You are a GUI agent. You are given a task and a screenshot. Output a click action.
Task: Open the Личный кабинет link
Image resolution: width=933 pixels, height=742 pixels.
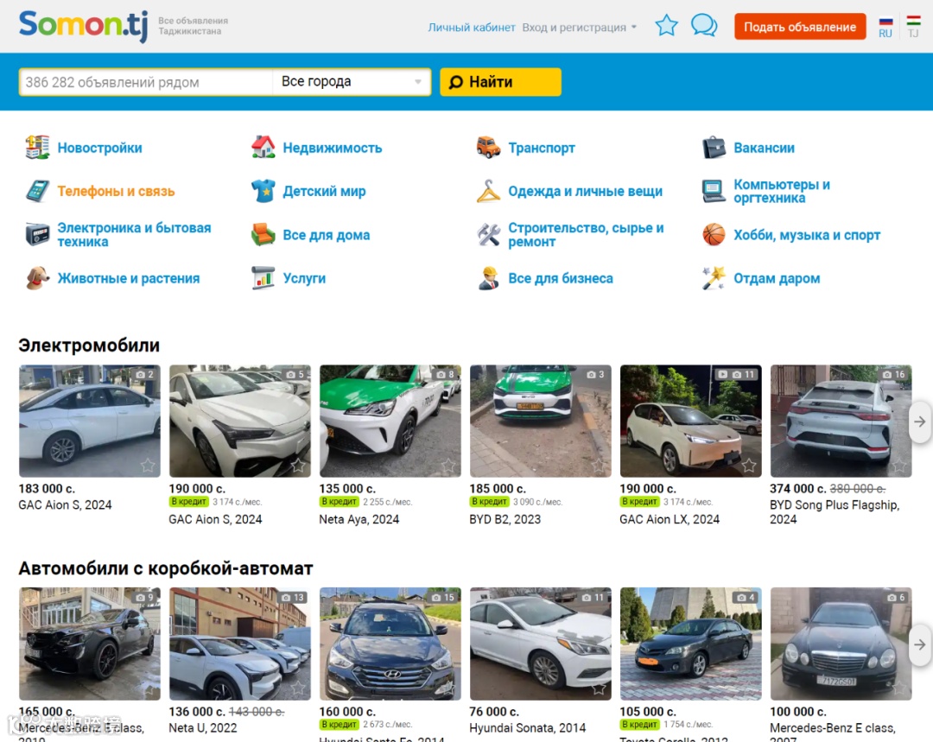click(472, 28)
